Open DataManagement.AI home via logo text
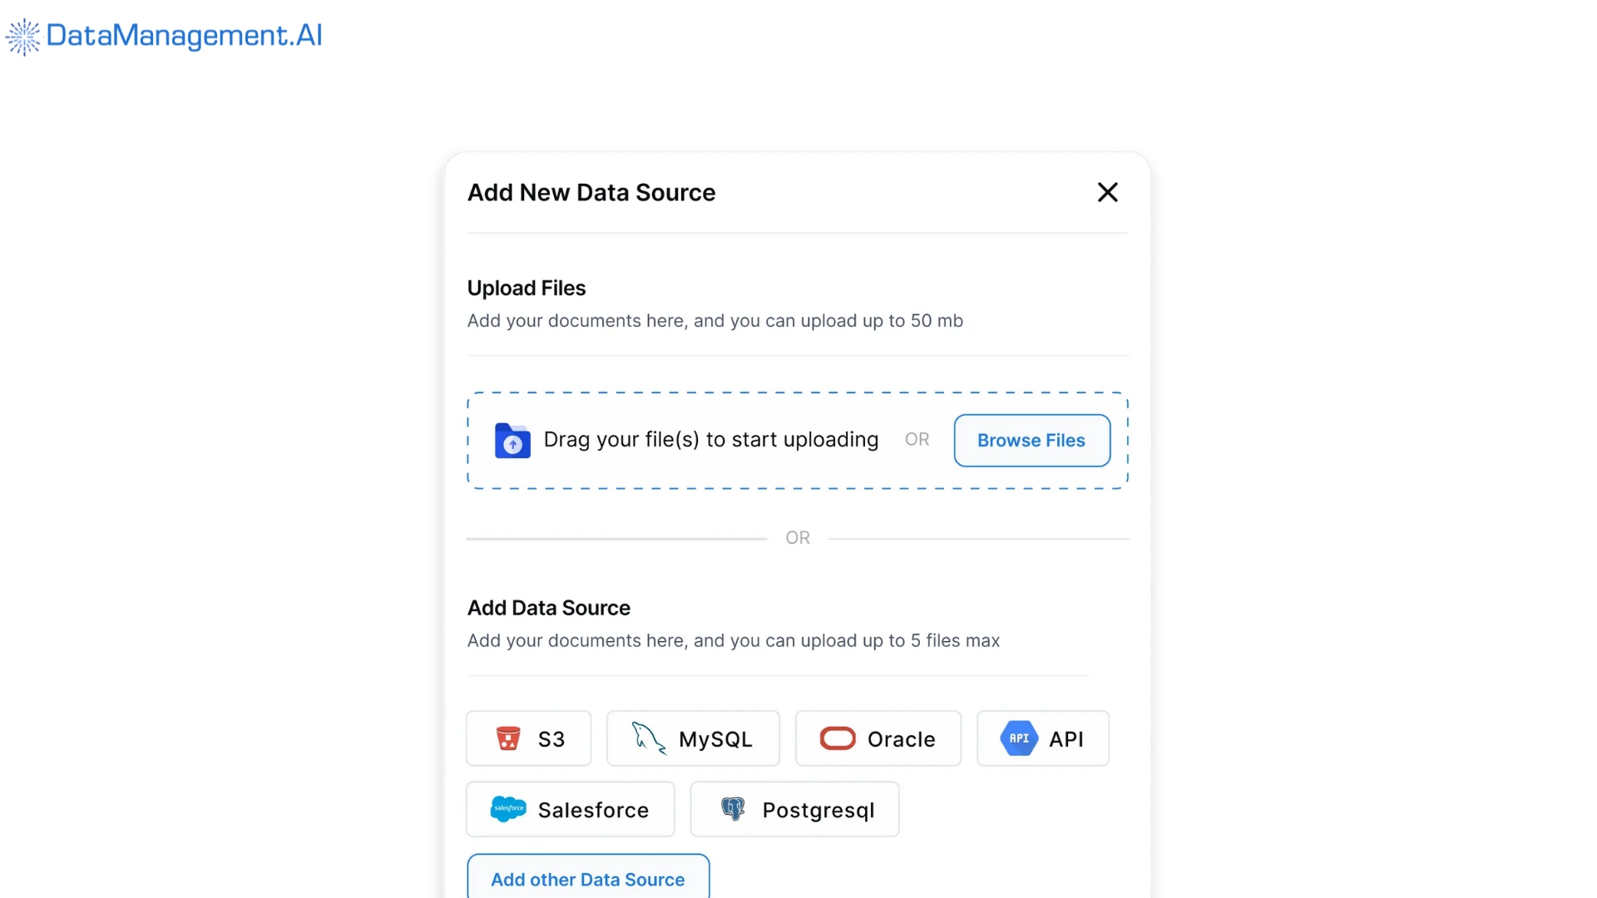The width and height of the screenshot is (1597, 898). (x=183, y=36)
